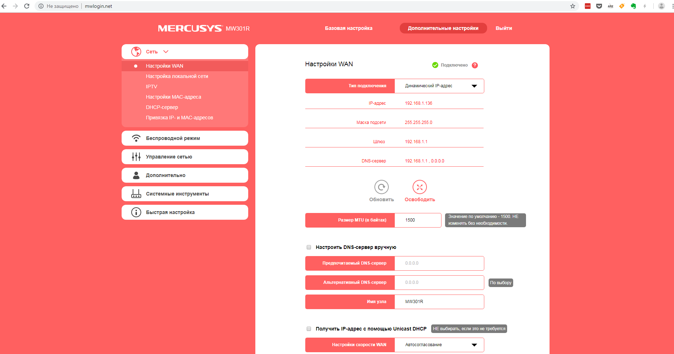
Task: Enable Настроить DNS-сервер вручную checkbox
Action: coord(309,247)
